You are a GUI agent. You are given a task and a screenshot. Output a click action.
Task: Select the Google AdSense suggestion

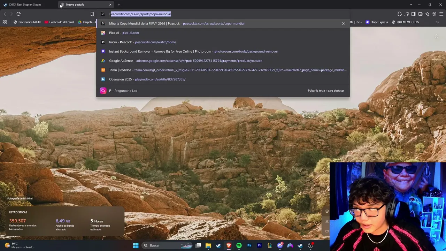point(223,61)
